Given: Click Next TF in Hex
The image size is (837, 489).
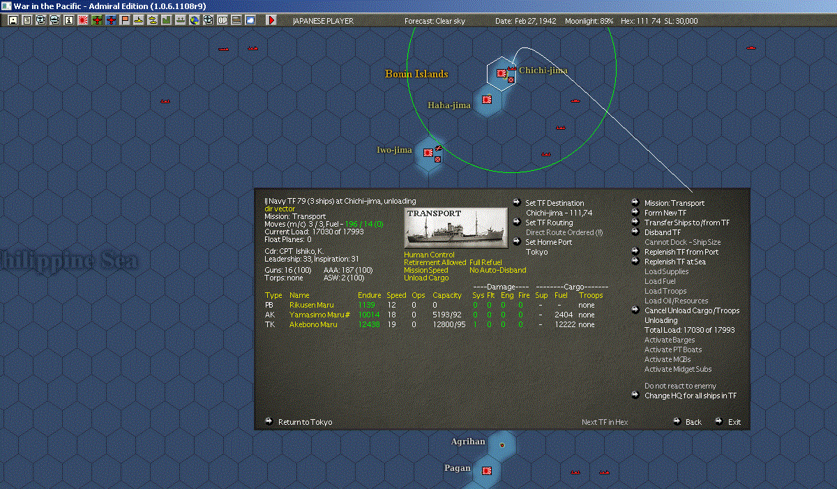Looking at the screenshot, I should pyautogui.click(x=605, y=422).
